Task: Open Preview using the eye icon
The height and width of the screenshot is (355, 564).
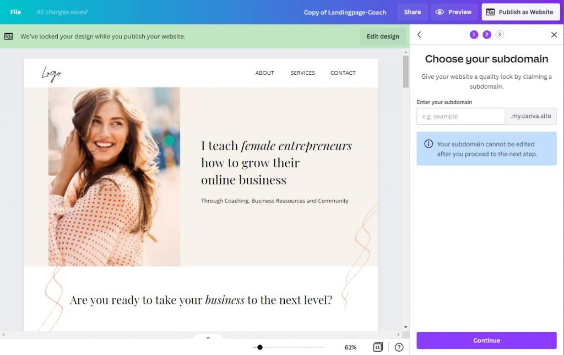Action: (x=438, y=12)
